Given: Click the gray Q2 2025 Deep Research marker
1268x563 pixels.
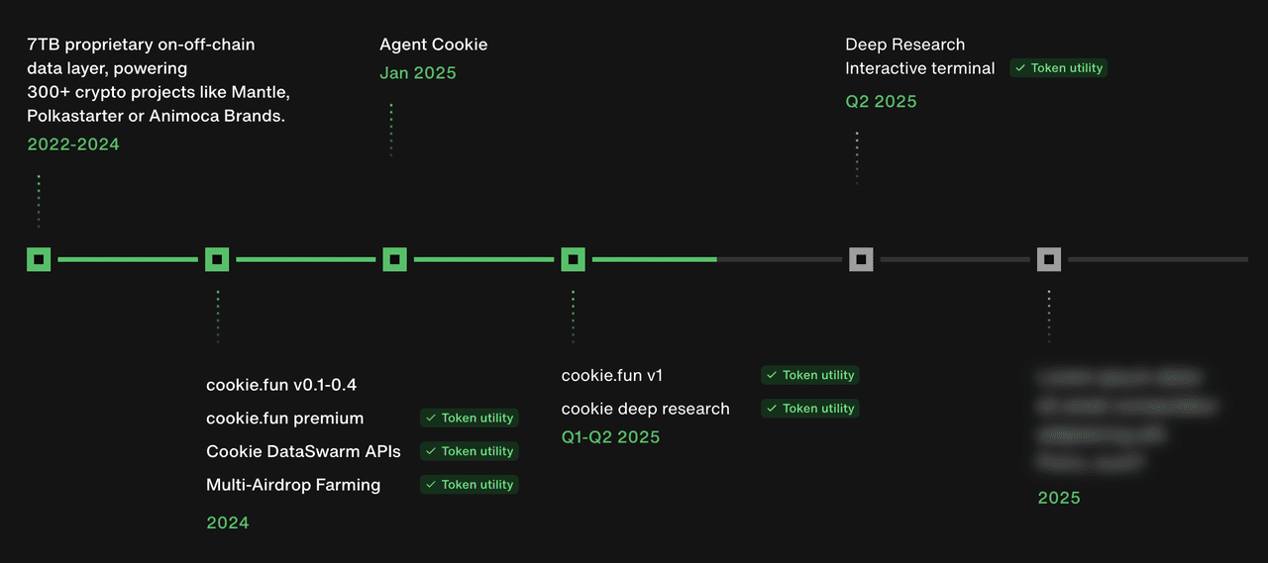Looking at the screenshot, I should click(x=861, y=259).
